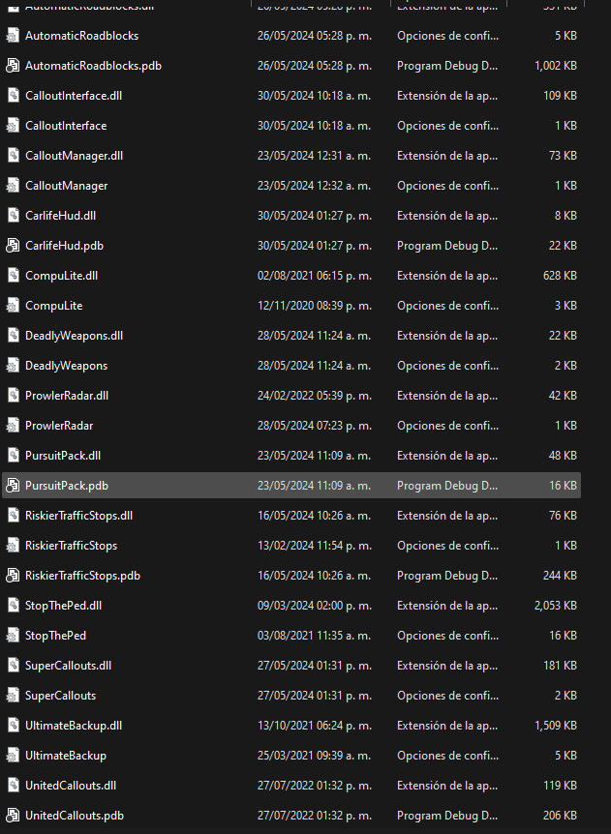This screenshot has height=834, width=611.
Task: Click the AutomaticRoadblocks config file icon
Action: tap(13, 36)
